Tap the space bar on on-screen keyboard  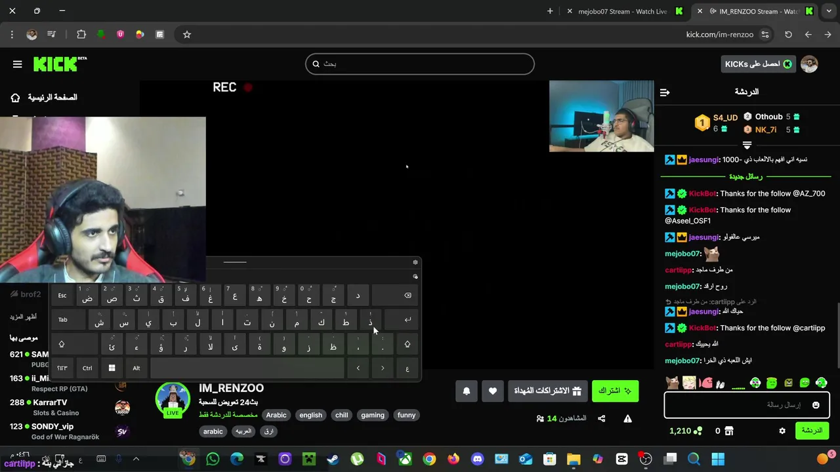(247, 368)
